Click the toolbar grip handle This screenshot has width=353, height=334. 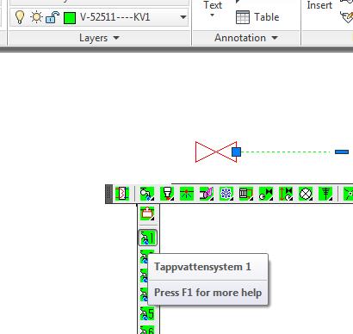tap(108, 194)
